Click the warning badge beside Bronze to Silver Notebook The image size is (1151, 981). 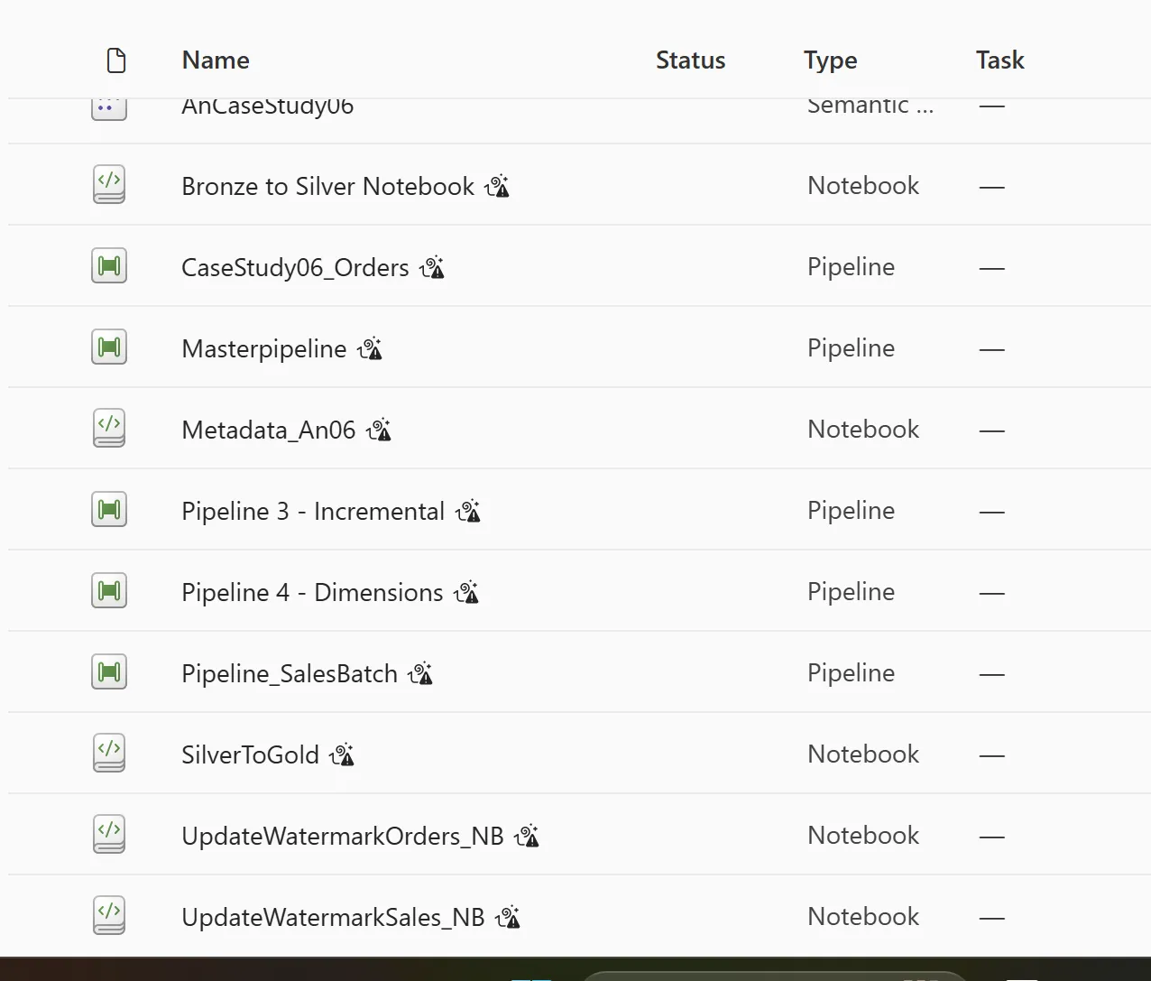(x=497, y=186)
